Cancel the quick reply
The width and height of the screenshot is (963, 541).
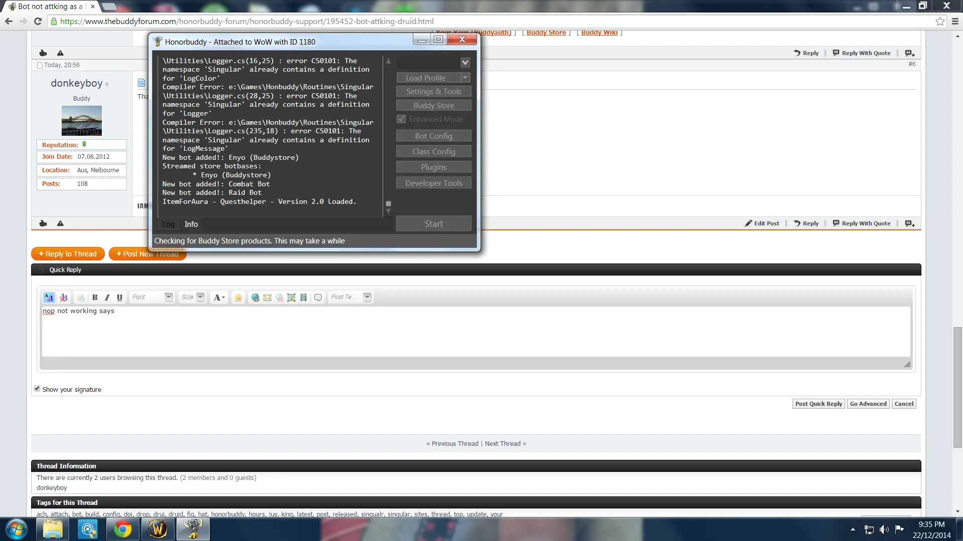pyautogui.click(x=904, y=404)
